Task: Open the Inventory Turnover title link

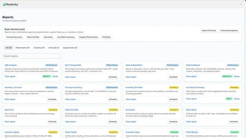Action: click(x=13, y=87)
